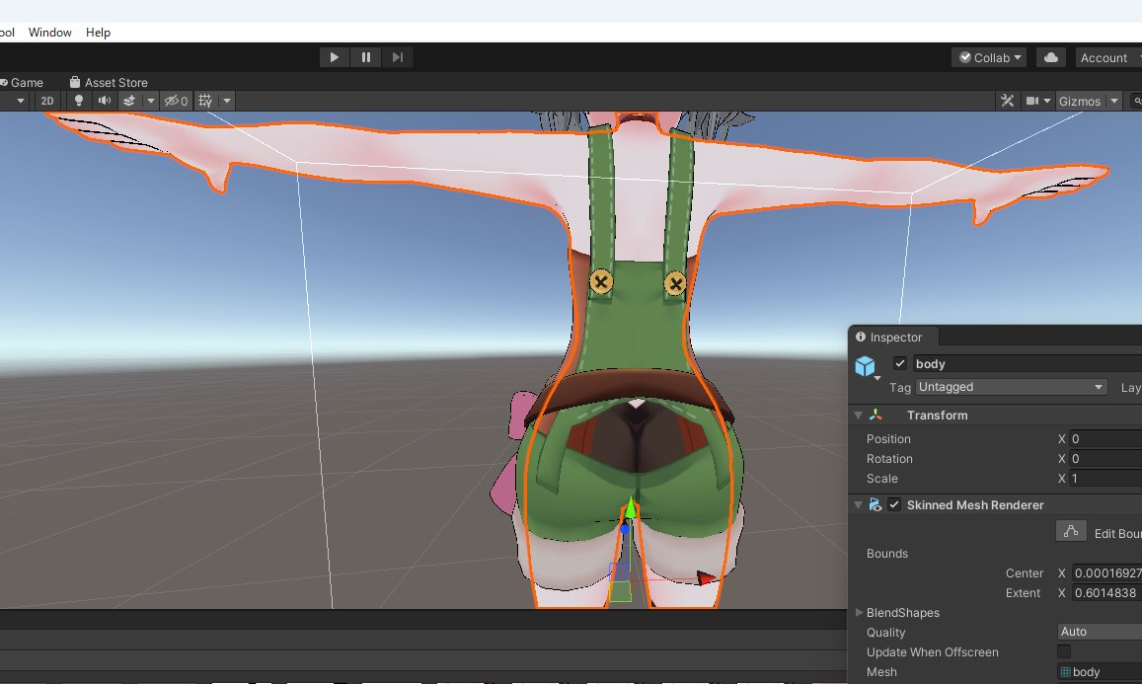Toggle Gizmos in the scene view
This screenshot has height=684, width=1142.
[x=1080, y=102]
